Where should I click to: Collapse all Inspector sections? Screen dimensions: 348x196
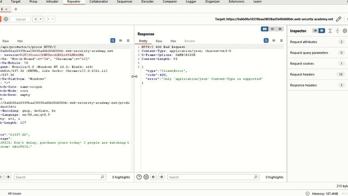tap(337, 31)
